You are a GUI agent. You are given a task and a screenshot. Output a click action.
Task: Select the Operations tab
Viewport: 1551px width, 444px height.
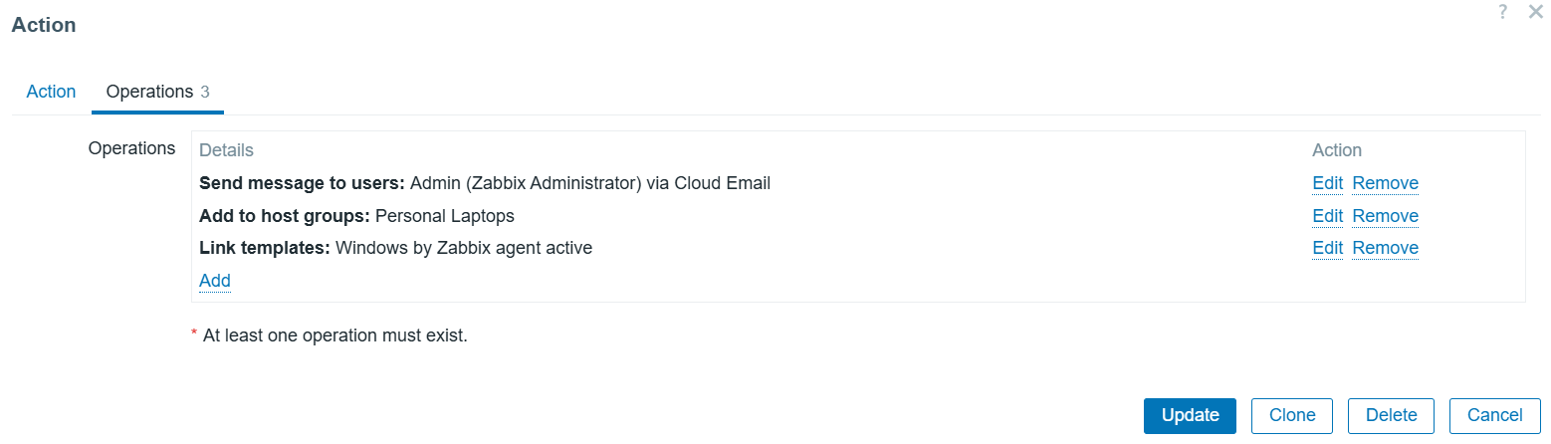[x=156, y=92]
